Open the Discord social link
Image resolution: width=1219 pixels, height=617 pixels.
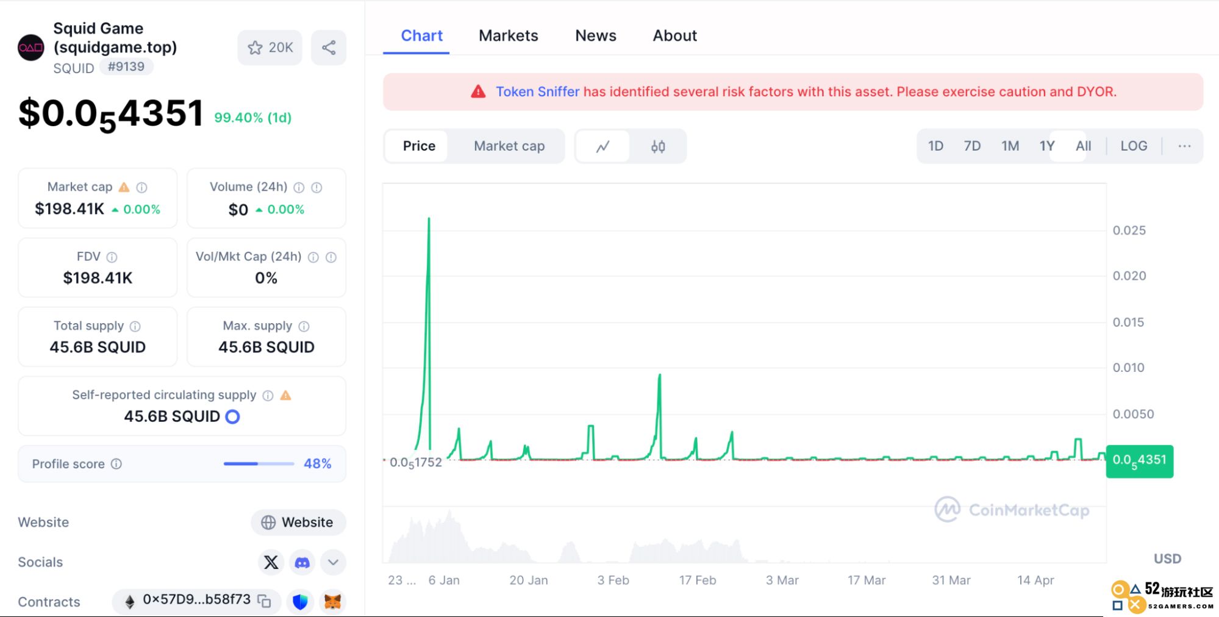coord(302,562)
